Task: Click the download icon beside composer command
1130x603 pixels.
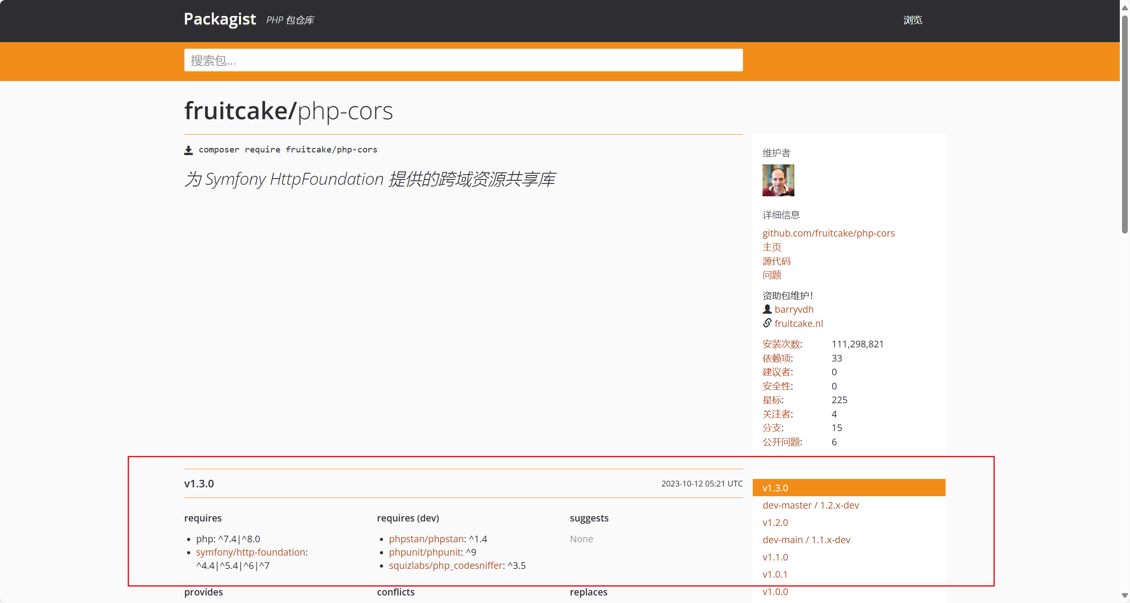Action: coord(188,150)
